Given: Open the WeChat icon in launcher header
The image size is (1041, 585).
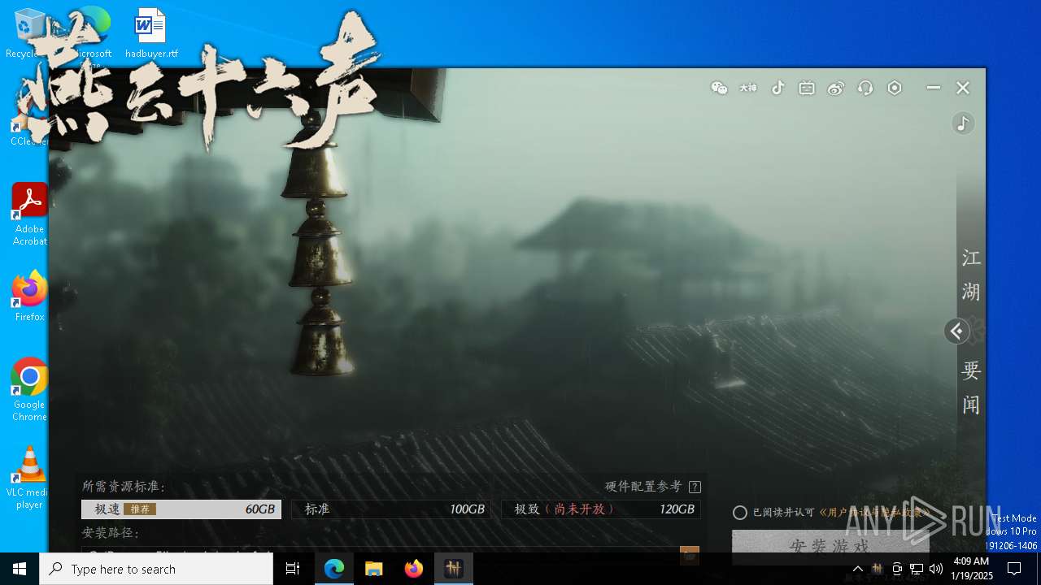Looking at the screenshot, I should point(719,88).
